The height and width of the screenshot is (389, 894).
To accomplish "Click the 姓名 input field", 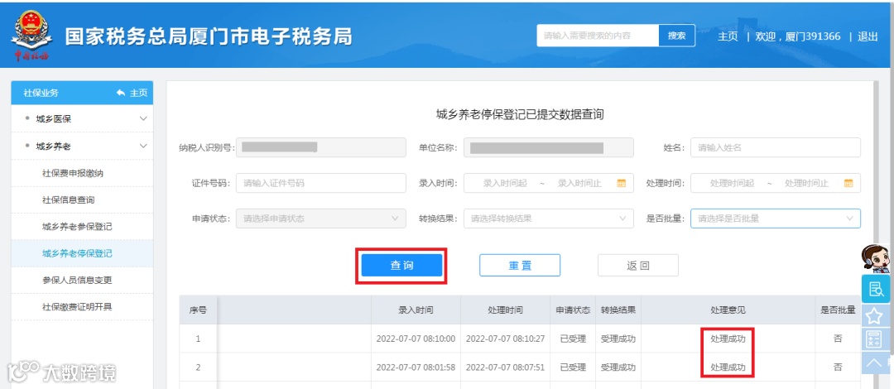I will point(776,147).
